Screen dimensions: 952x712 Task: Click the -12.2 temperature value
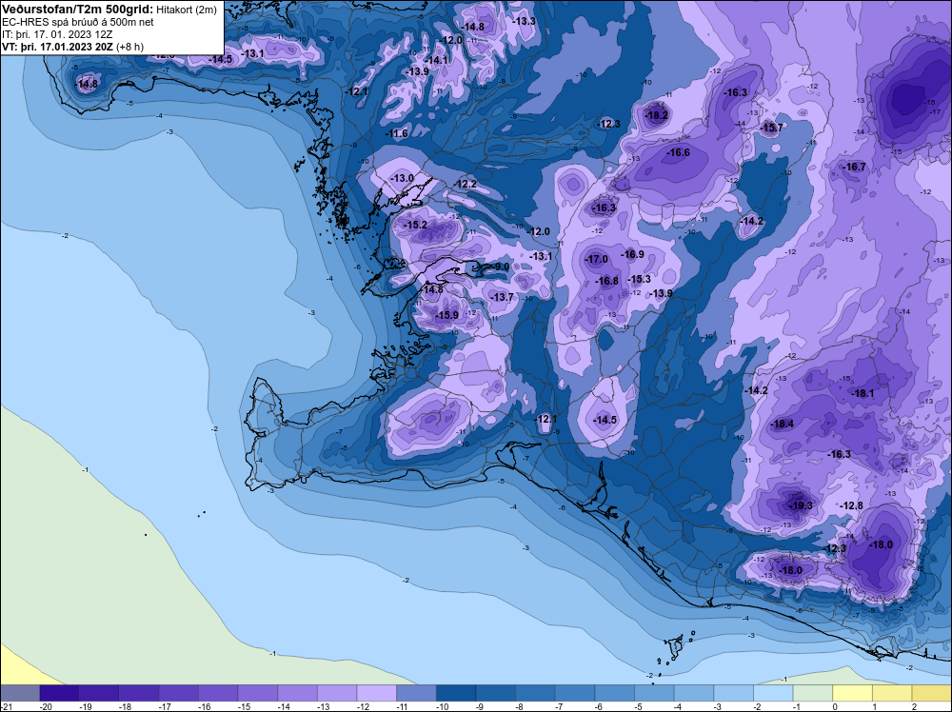466,184
